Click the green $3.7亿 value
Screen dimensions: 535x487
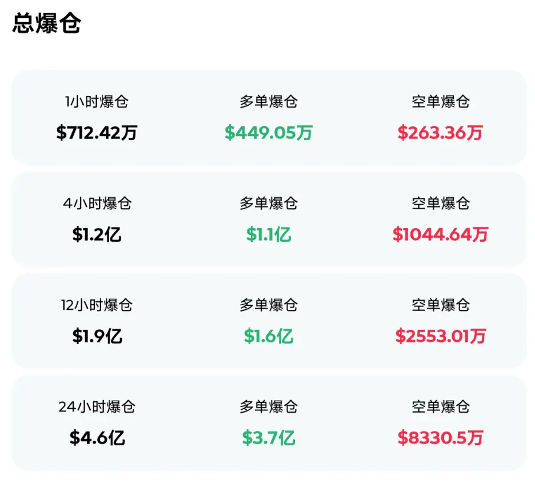[269, 438]
